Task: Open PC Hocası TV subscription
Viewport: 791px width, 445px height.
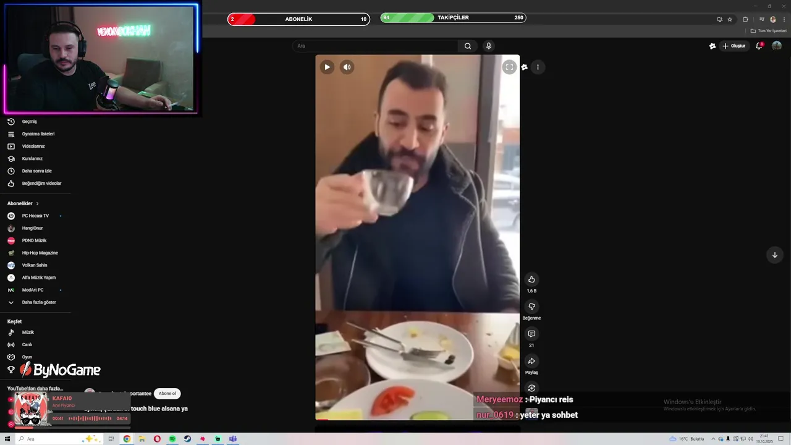Action: [x=36, y=216]
